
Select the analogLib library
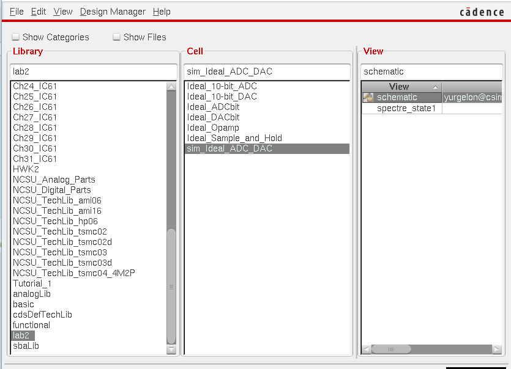(32, 294)
